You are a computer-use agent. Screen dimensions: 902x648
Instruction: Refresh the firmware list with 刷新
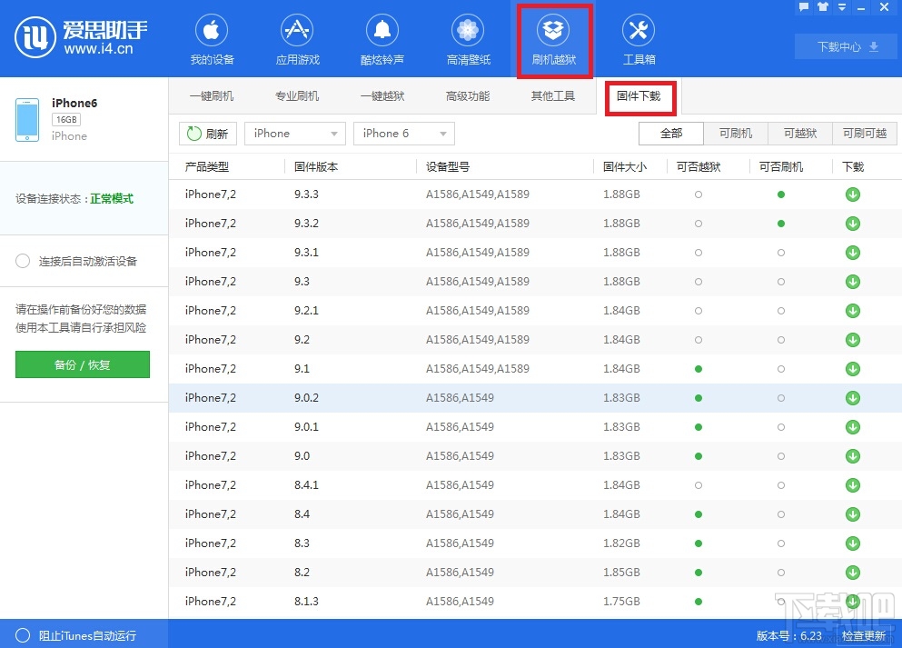(x=207, y=133)
